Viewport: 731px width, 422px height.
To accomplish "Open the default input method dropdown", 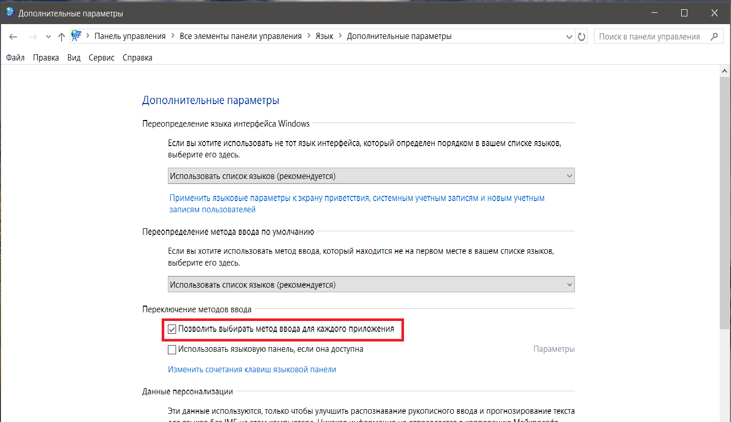I will 371,284.
